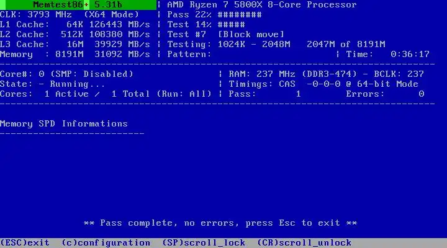Image resolution: width=447 pixels, height=248 pixels.
Task: Click the Errors: 0 counter
Action: point(385,94)
